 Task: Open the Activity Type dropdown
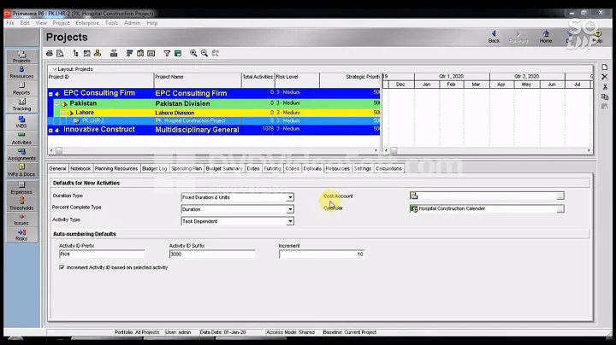pyautogui.click(x=290, y=221)
